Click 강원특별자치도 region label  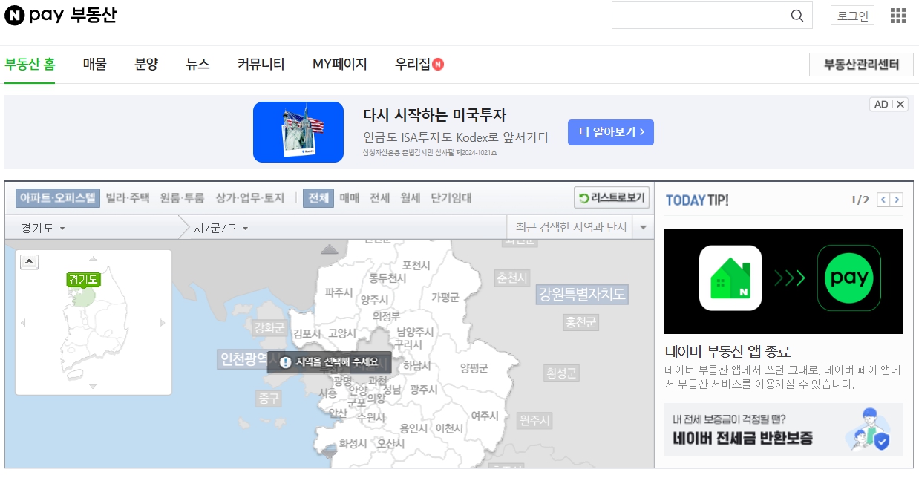tap(582, 294)
